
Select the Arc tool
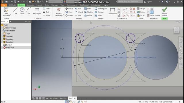click(x=29, y=11)
